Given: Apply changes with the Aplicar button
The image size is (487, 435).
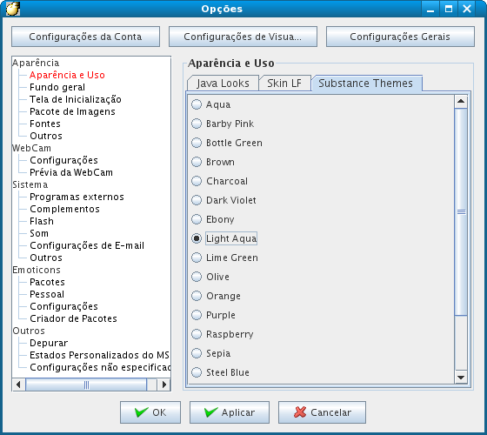Looking at the screenshot, I should click(230, 412).
